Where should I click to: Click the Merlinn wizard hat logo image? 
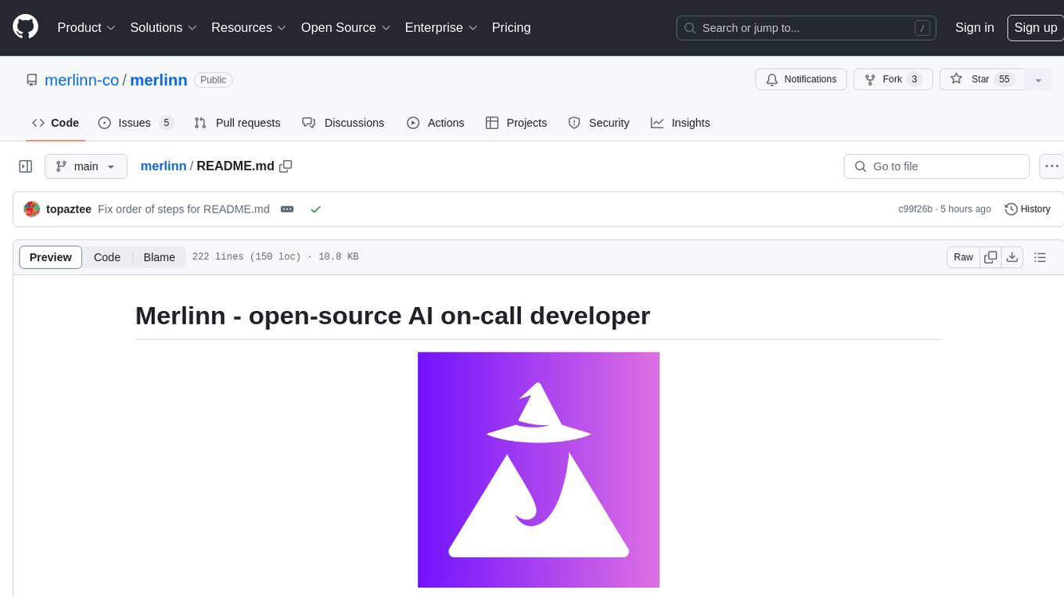[538, 470]
